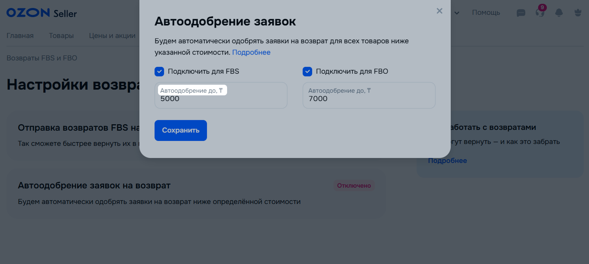Click the OZON Seller logo

click(x=41, y=13)
